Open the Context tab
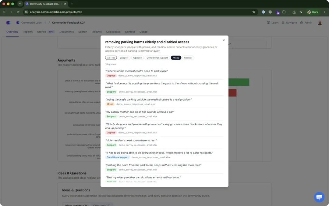This screenshot has height=206, width=329. (130, 32)
